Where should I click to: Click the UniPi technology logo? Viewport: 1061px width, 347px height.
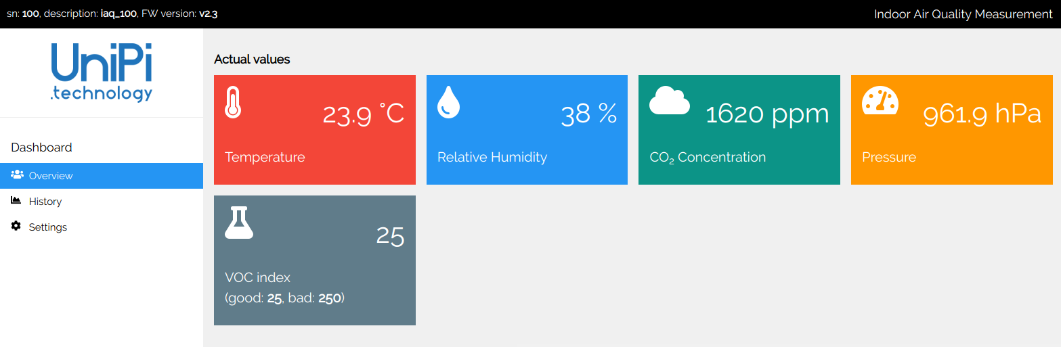click(102, 72)
